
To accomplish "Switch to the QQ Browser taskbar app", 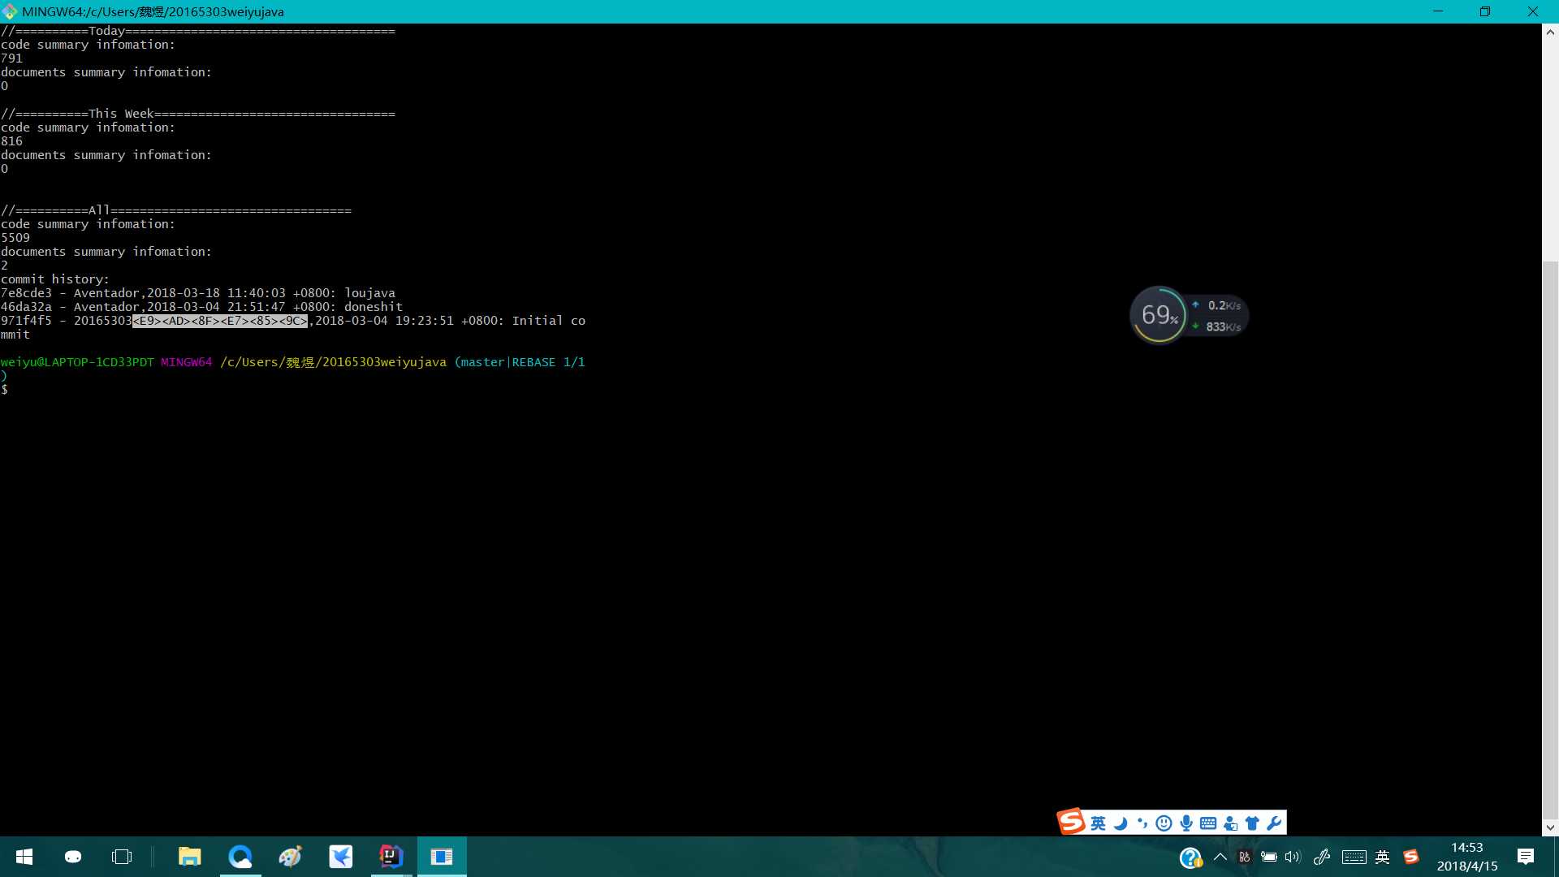I will [x=240, y=857].
